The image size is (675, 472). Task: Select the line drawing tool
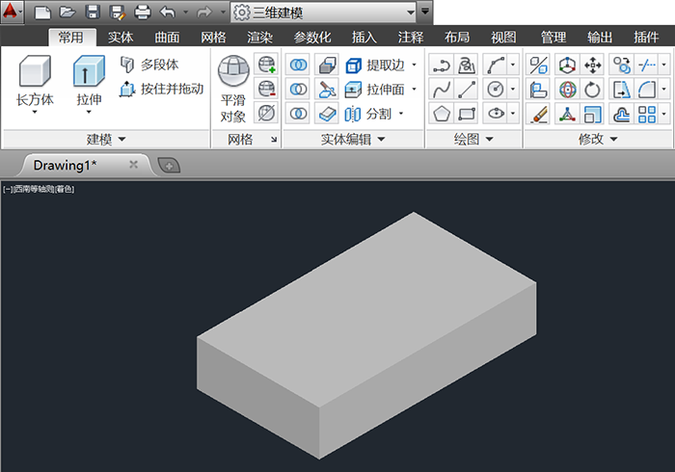pos(468,90)
